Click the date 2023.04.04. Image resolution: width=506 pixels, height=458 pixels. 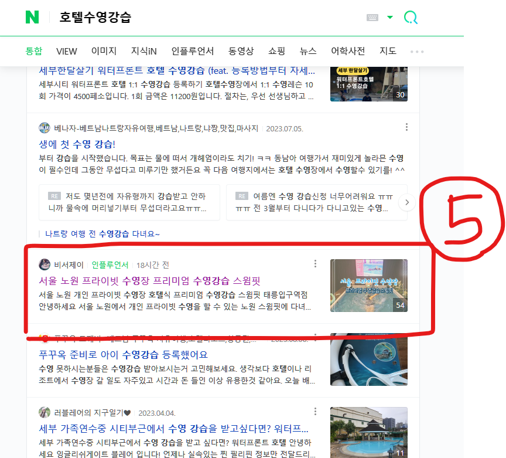click(x=157, y=413)
